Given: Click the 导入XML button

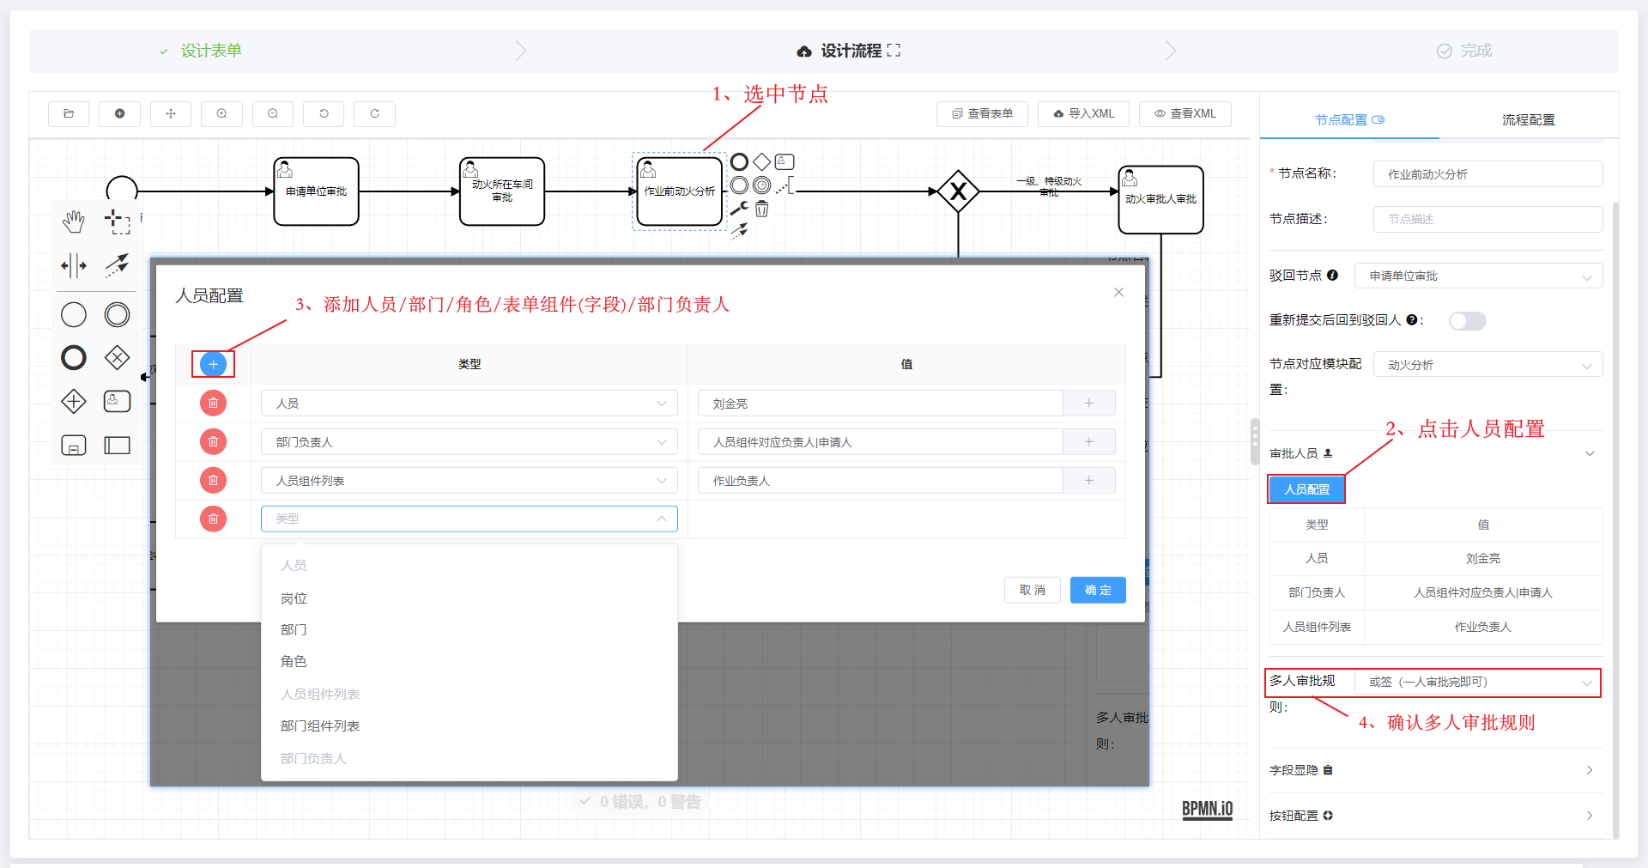Looking at the screenshot, I should click(1083, 113).
